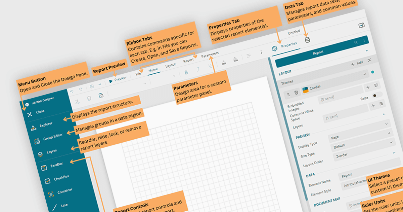This screenshot has height=212, width=403.
Task: Switch to the Report ribbon tab
Action: point(188,61)
